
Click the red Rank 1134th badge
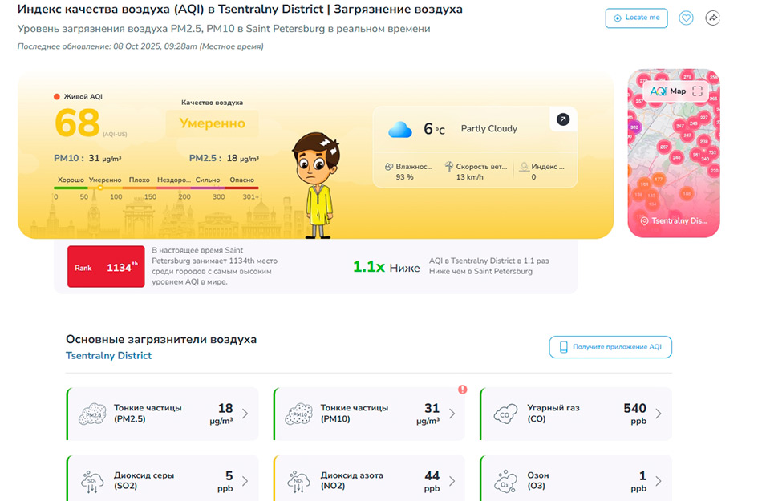[106, 268]
